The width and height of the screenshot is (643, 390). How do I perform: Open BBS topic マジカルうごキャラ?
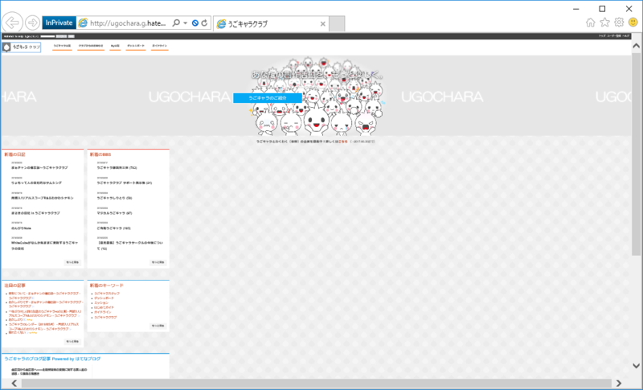[x=114, y=213]
